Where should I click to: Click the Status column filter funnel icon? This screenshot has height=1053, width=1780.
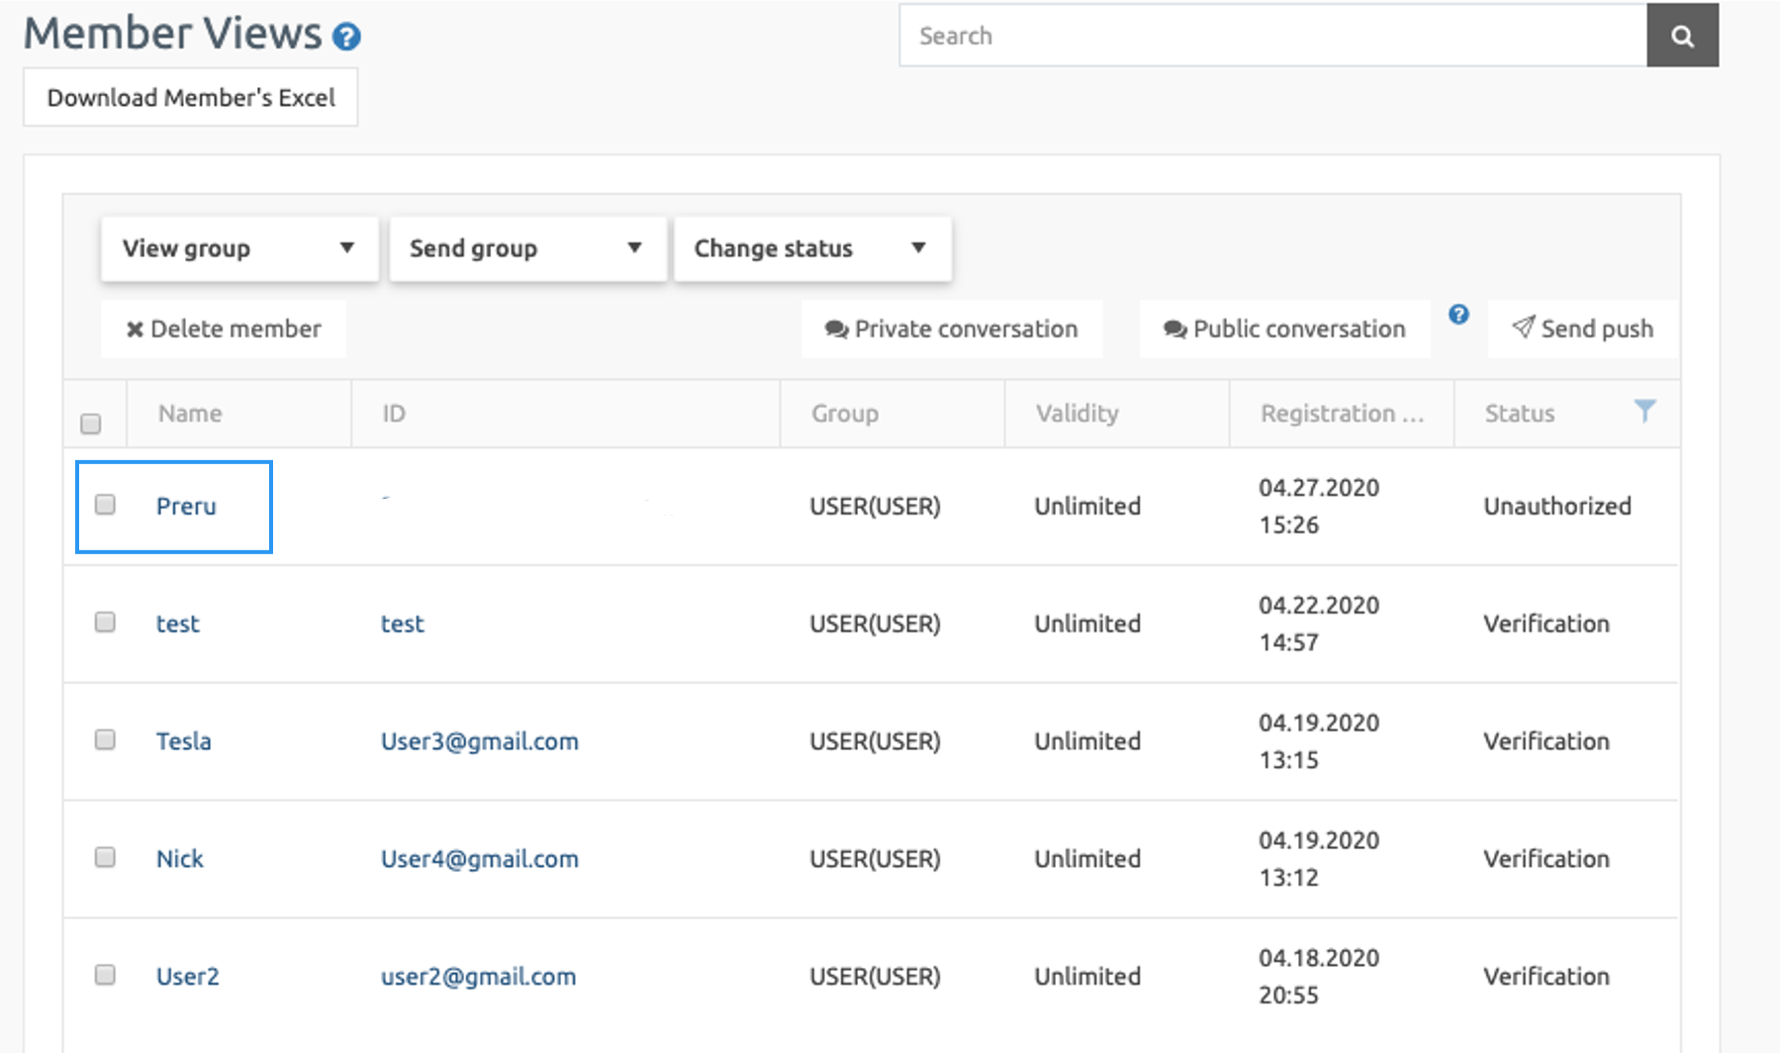tap(1643, 411)
